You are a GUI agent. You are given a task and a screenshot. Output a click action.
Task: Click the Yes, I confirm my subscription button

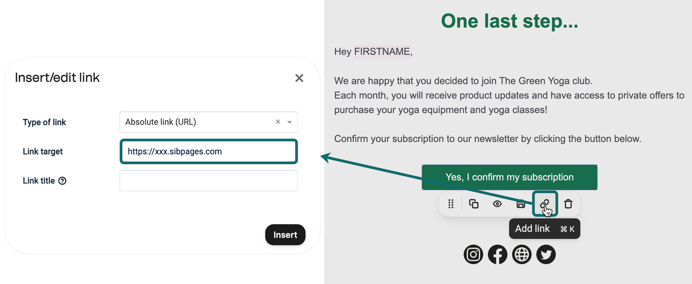(x=509, y=177)
